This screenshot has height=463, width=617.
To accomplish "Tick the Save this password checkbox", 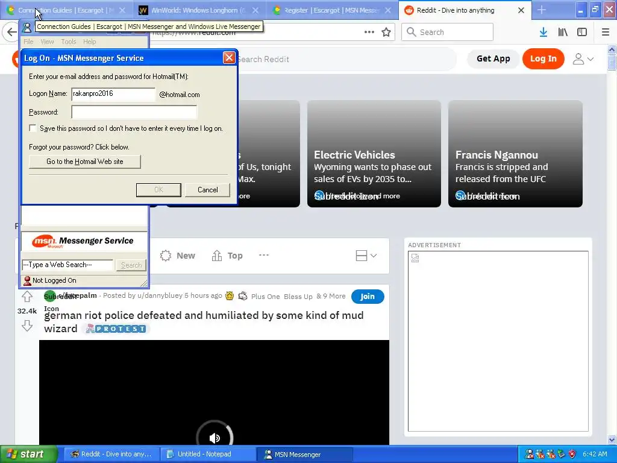I will point(33,128).
